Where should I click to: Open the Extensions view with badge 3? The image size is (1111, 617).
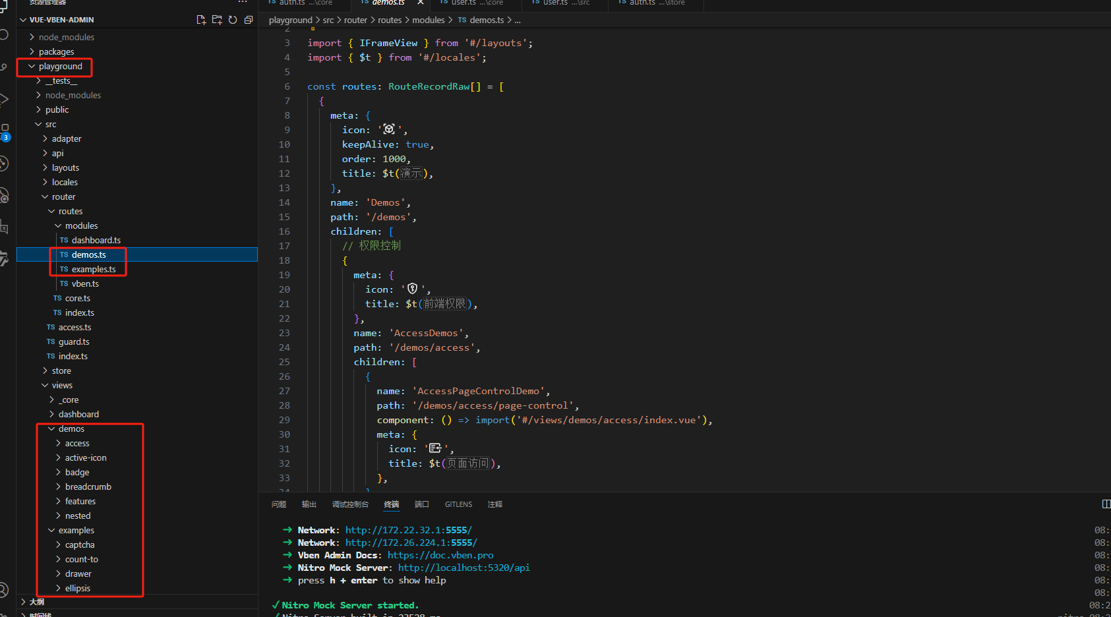pyautogui.click(x=5, y=132)
